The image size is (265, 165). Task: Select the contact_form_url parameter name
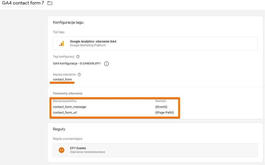tap(65, 113)
